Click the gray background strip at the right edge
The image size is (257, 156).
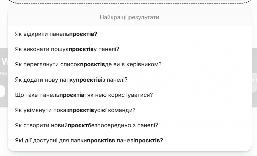point(254,77)
